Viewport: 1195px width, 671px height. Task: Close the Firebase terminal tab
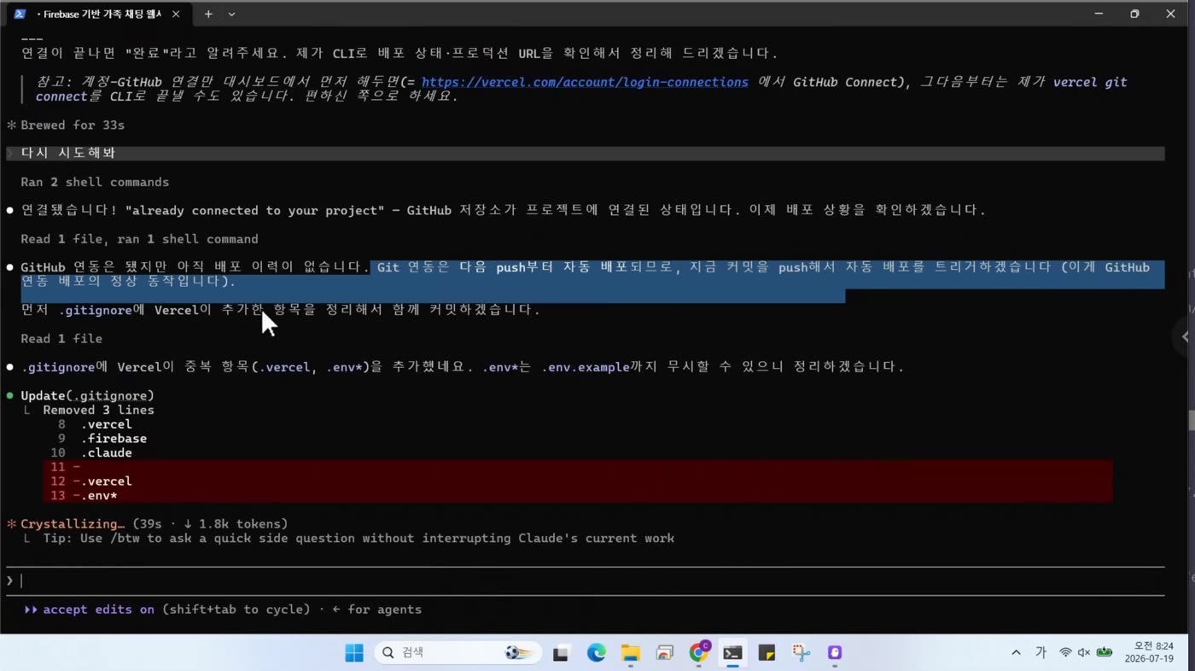tap(176, 15)
